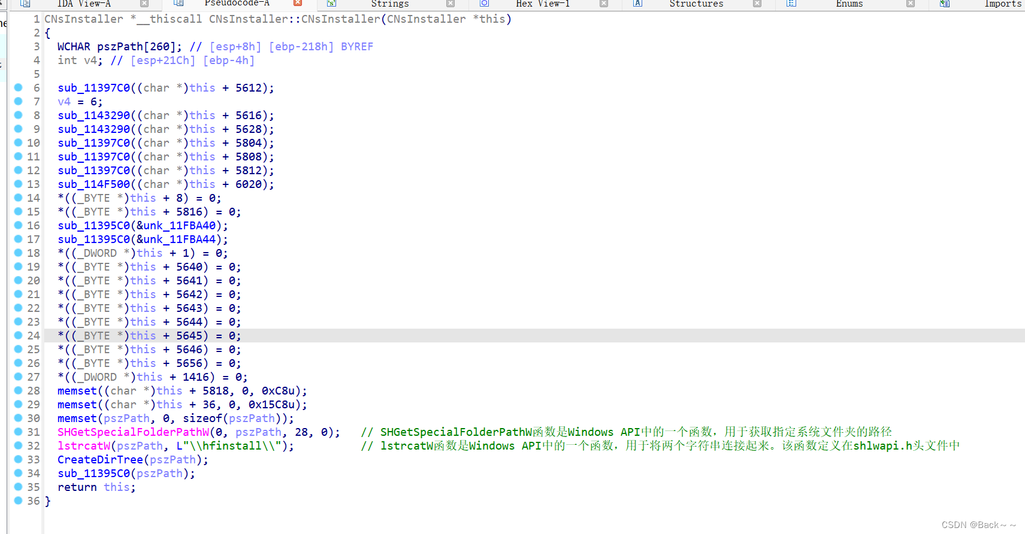The height and width of the screenshot is (534, 1025).
Task: Click the return this statement
Action: pos(96,487)
